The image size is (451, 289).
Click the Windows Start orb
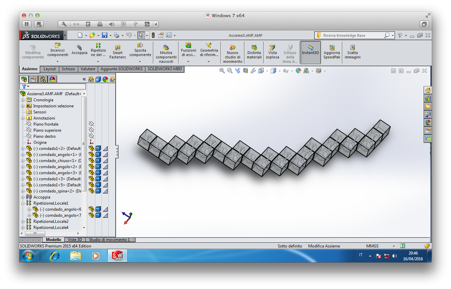click(28, 256)
